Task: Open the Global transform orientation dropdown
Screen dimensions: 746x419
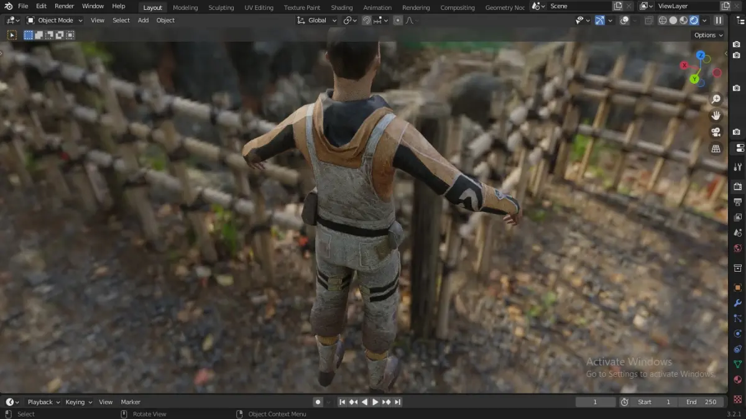Action: click(317, 20)
